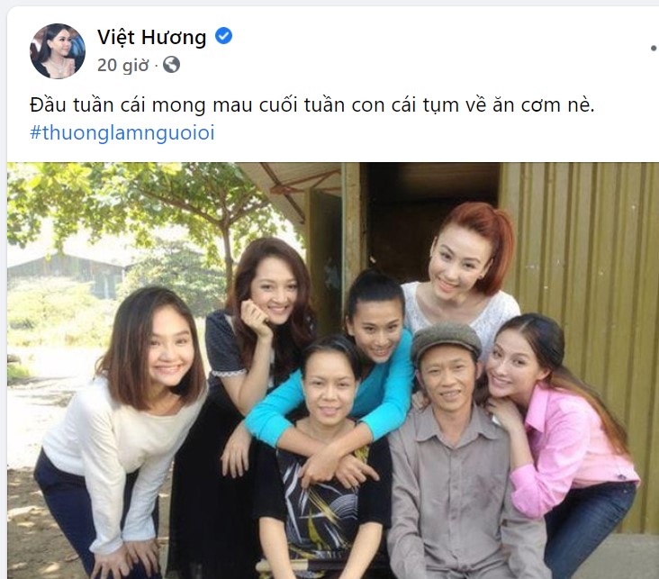Click the seated woman in black patterned top

click(x=323, y=463)
